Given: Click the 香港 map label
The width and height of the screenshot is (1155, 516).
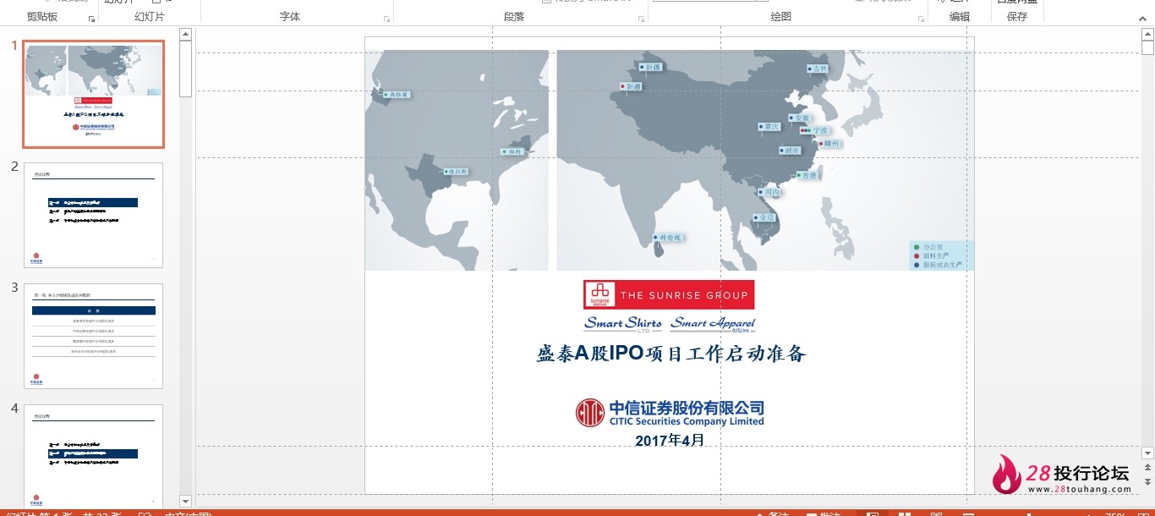Looking at the screenshot, I should pos(807,176).
